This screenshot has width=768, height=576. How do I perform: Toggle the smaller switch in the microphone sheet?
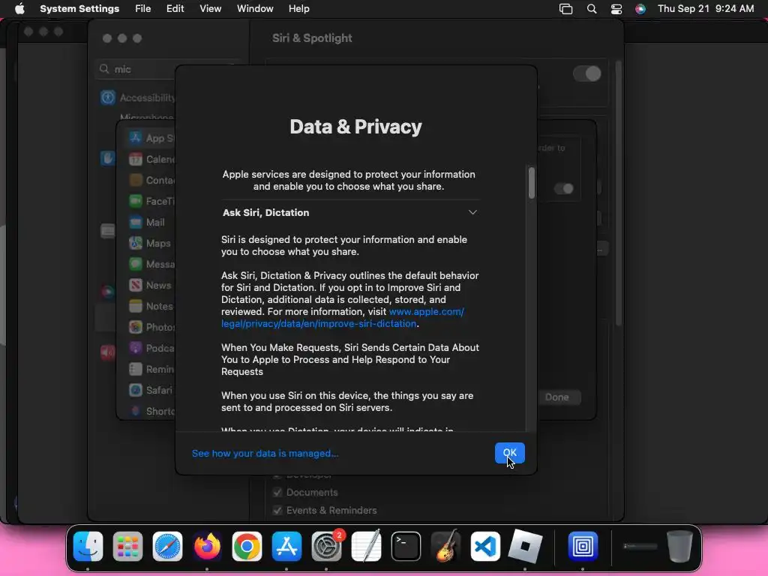click(x=564, y=188)
